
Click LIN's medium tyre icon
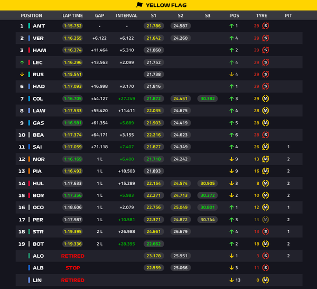[265, 280]
